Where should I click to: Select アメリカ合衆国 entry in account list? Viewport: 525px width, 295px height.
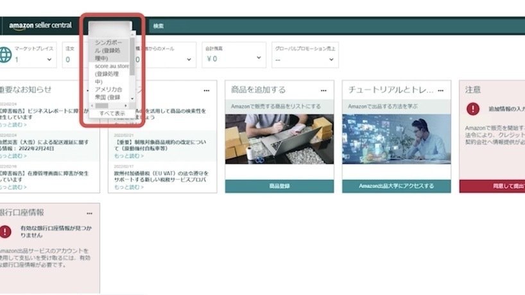click(x=109, y=94)
